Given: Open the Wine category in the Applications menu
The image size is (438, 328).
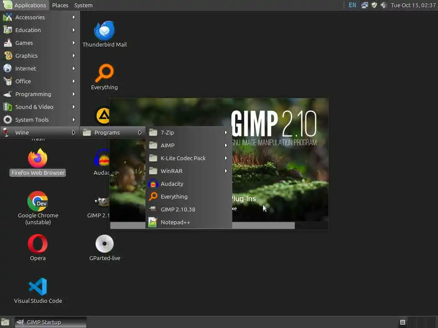Looking at the screenshot, I should [x=40, y=132].
